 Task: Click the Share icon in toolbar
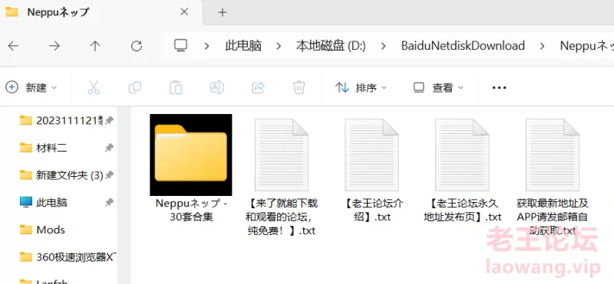(258, 87)
